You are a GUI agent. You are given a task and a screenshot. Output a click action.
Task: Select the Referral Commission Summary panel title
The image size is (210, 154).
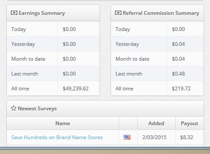click(161, 13)
